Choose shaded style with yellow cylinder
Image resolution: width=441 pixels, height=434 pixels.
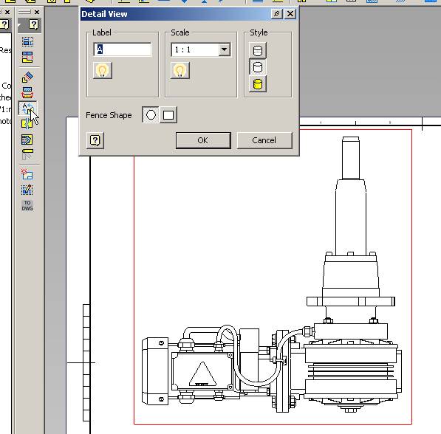click(258, 84)
